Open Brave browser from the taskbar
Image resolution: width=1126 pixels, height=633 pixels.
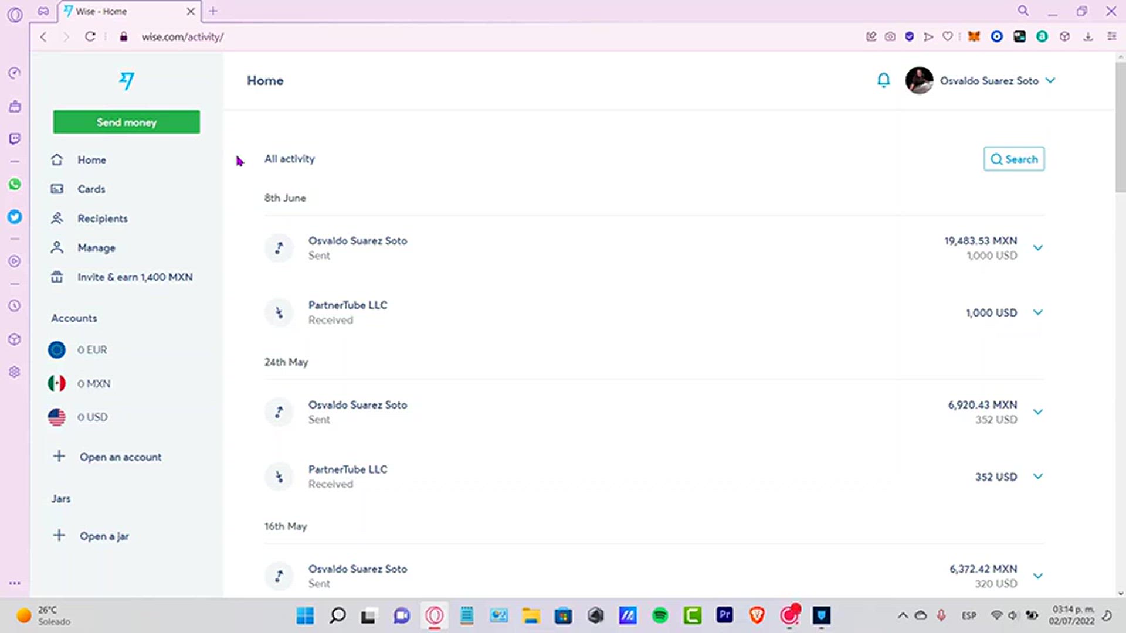757,615
